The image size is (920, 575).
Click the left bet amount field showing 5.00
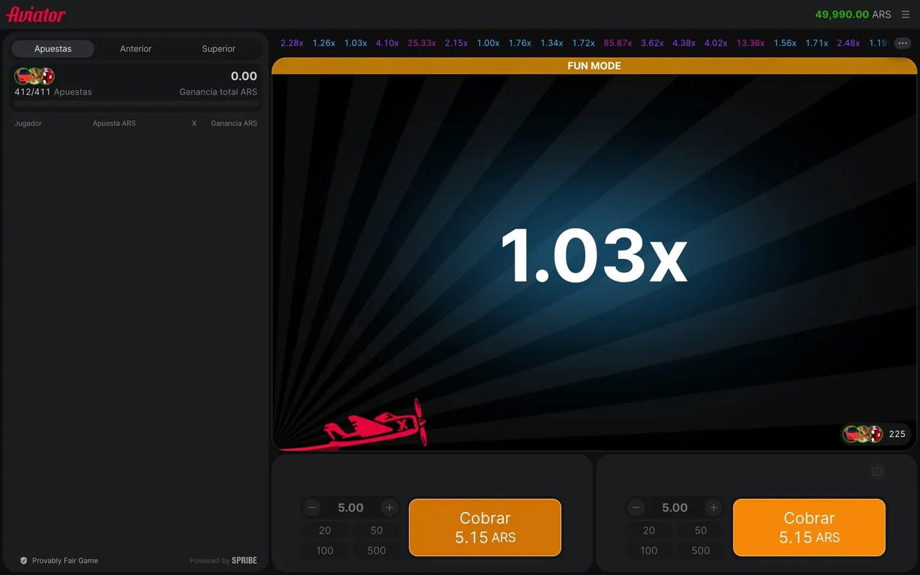pyautogui.click(x=351, y=507)
